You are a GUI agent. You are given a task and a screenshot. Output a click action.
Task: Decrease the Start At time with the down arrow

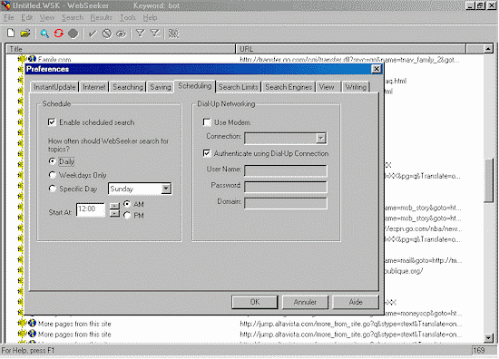click(114, 213)
